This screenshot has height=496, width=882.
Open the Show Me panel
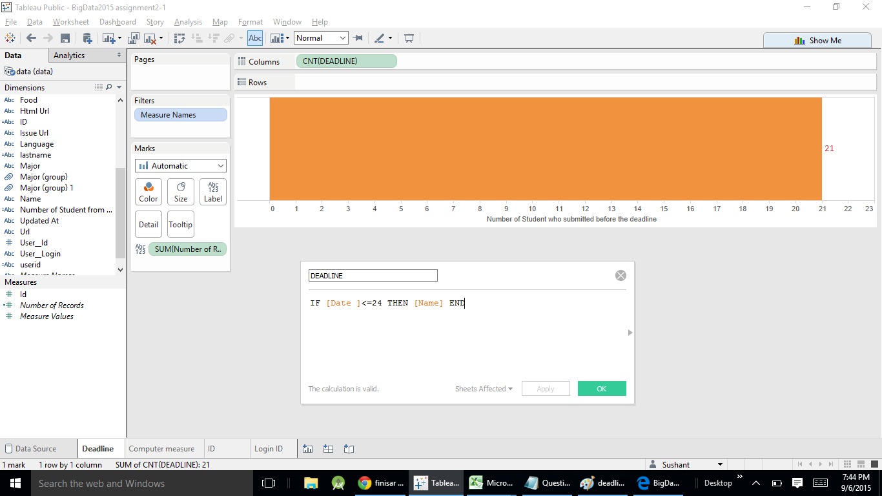(817, 40)
